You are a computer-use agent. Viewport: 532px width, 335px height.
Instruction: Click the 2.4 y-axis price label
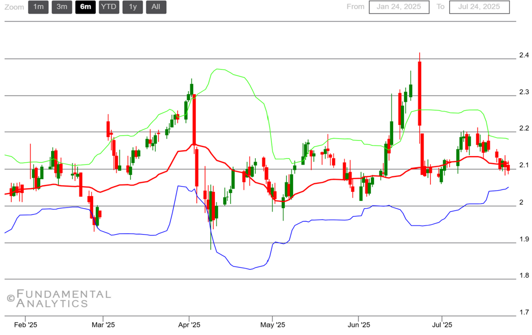524,54
